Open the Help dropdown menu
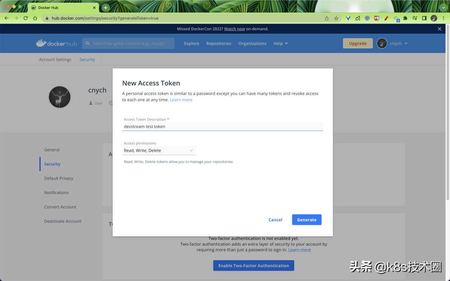 280,43
